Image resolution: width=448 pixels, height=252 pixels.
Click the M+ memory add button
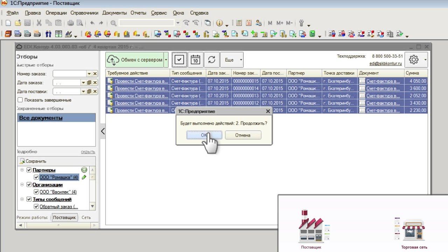(x=280, y=23)
